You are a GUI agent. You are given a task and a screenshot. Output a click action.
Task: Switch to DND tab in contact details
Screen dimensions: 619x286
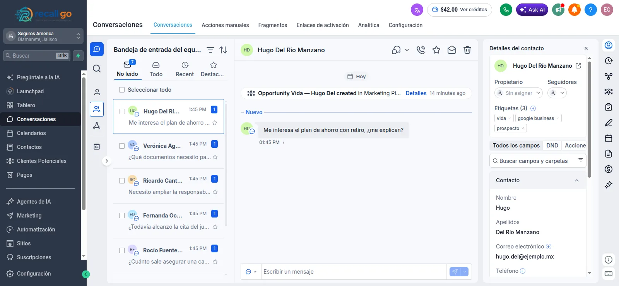552,146
